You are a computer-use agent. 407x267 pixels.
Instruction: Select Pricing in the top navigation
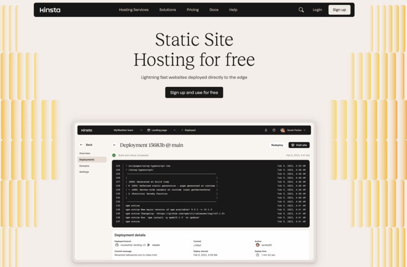[x=192, y=10]
